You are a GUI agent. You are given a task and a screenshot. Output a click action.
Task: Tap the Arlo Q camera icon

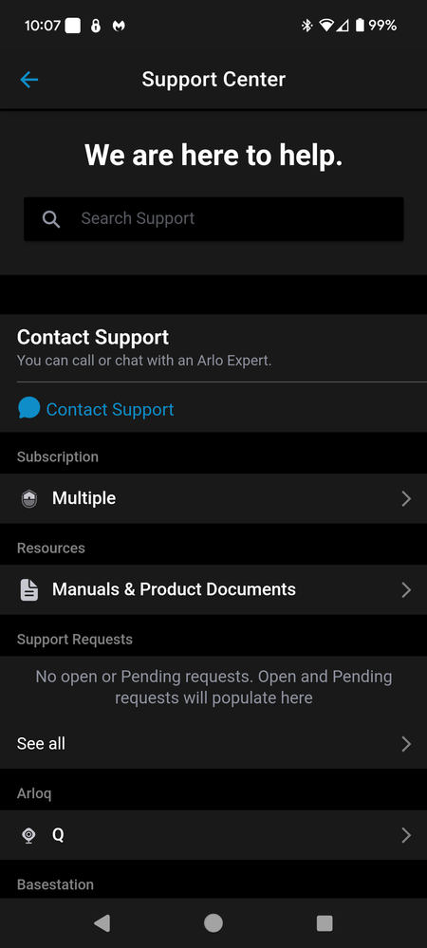tap(28, 835)
